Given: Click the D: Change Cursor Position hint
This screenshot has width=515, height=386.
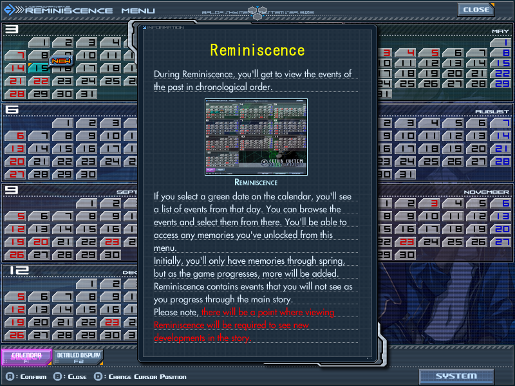Looking at the screenshot, I should (140, 376).
